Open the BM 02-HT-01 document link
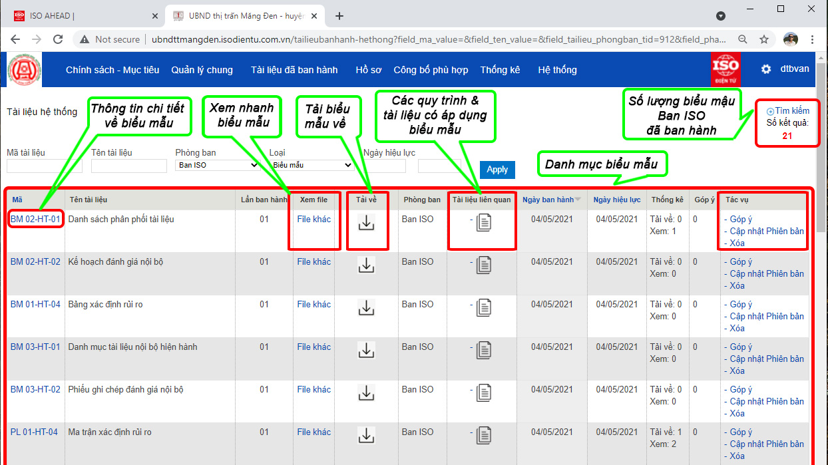 (x=35, y=219)
